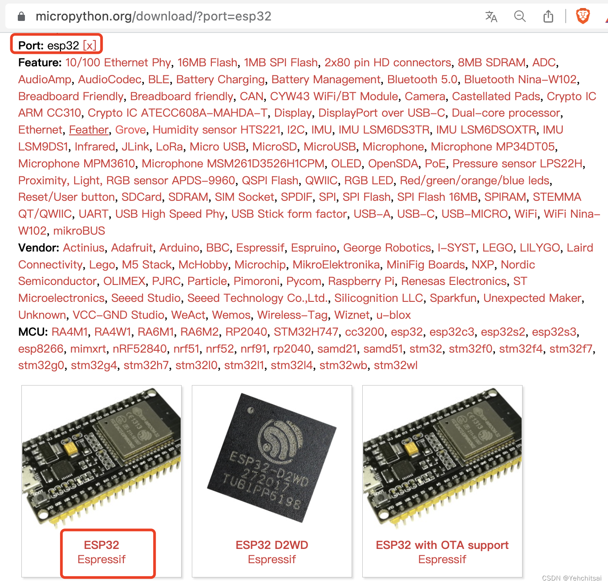This screenshot has width=608, height=585.
Task: Select vendor Pimoroni link
Action: pos(257,281)
